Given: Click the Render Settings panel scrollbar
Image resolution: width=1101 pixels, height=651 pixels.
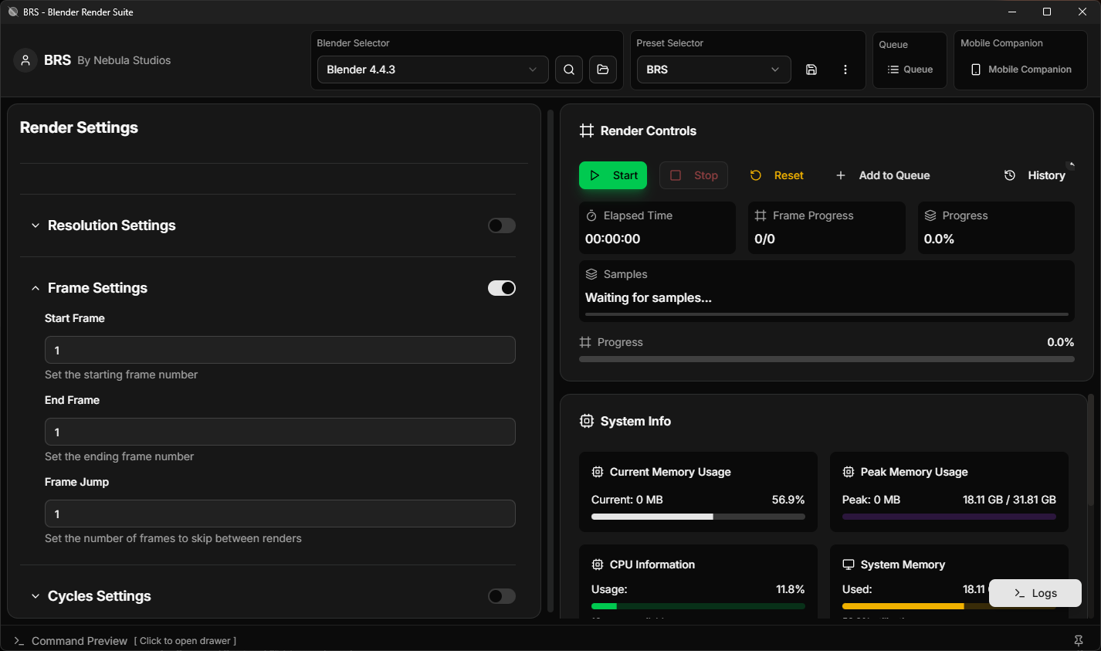Looking at the screenshot, I should coord(550,361).
